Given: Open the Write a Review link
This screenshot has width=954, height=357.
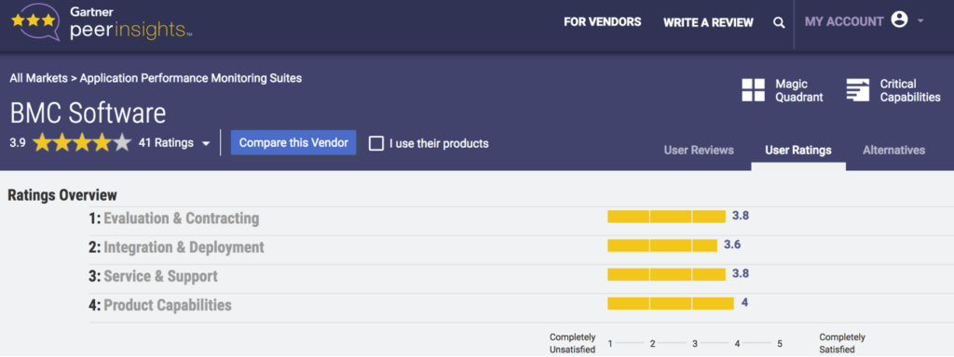Looking at the screenshot, I should (708, 22).
